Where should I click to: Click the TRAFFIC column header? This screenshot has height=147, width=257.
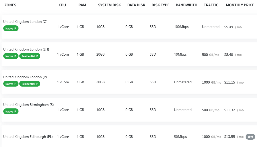(x=211, y=5)
